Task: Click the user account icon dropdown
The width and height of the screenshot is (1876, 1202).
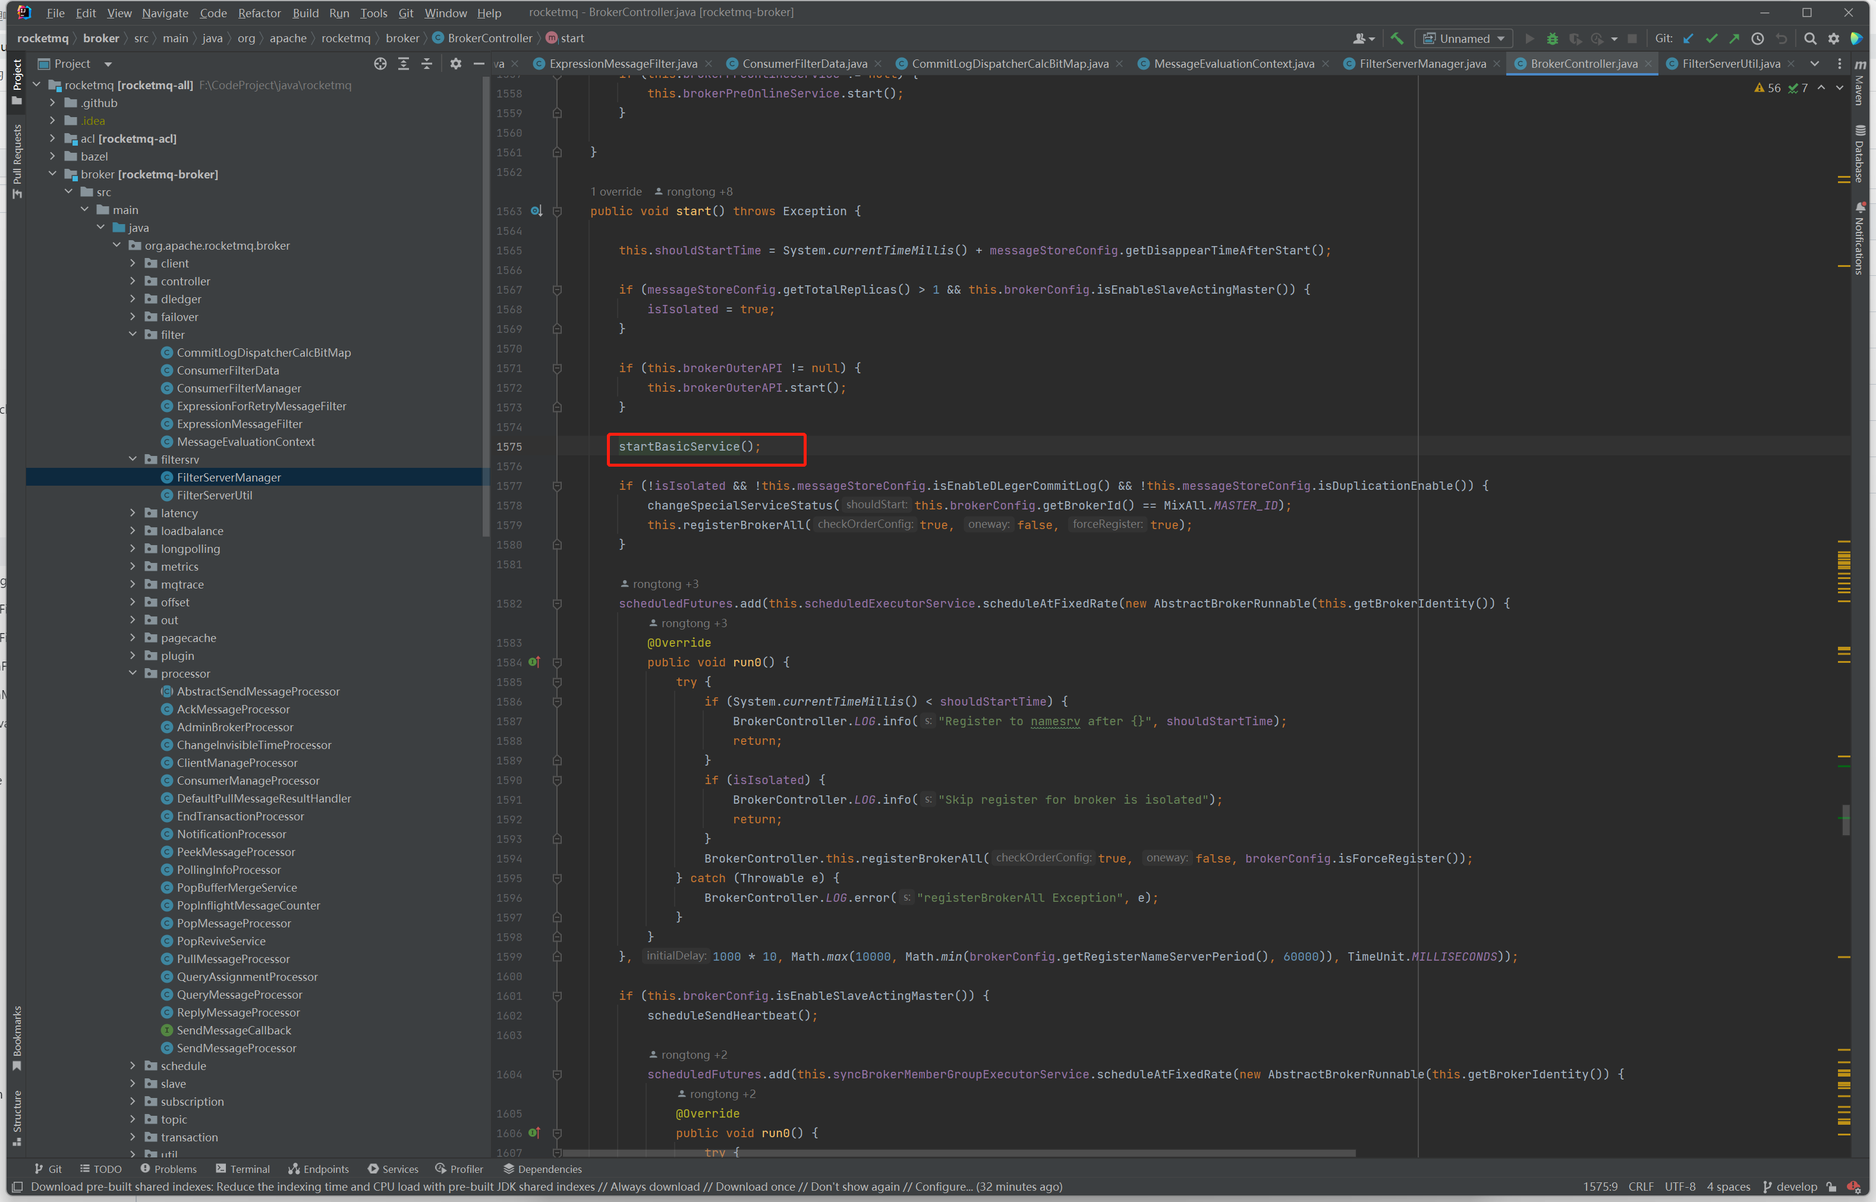Action: [x=1363, y=38]
